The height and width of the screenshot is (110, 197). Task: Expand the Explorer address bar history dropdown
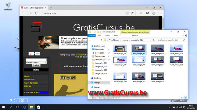151,40
